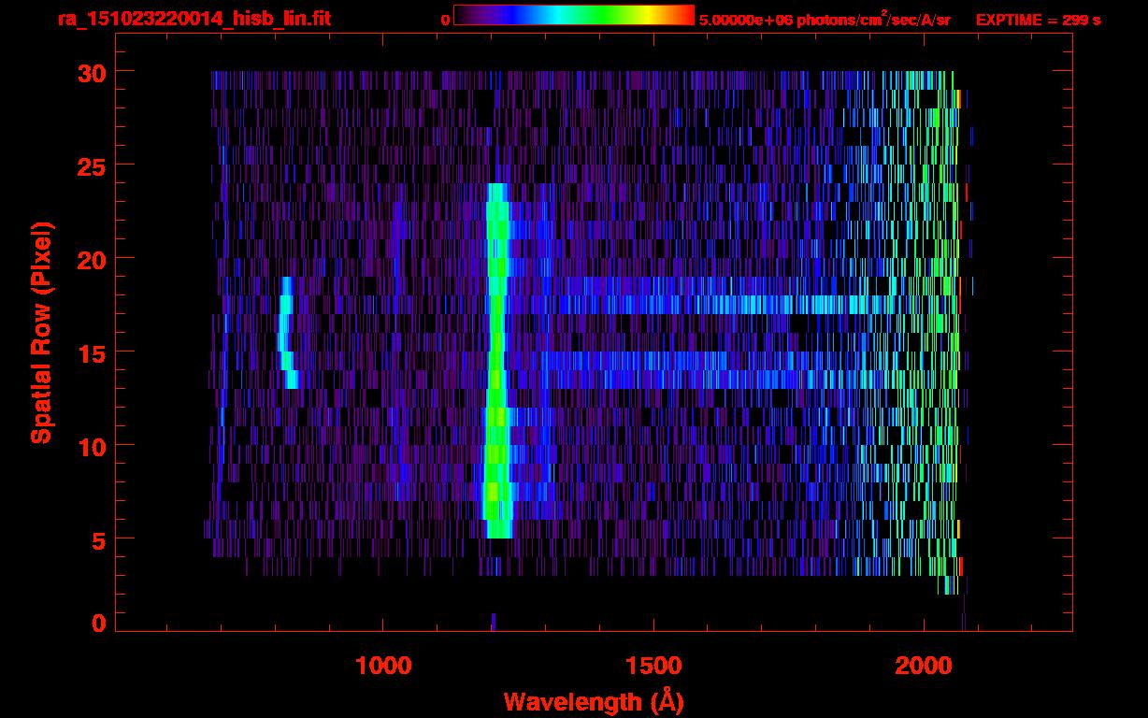Click the cyan curved feature near 830 Å

click(287, 333)
